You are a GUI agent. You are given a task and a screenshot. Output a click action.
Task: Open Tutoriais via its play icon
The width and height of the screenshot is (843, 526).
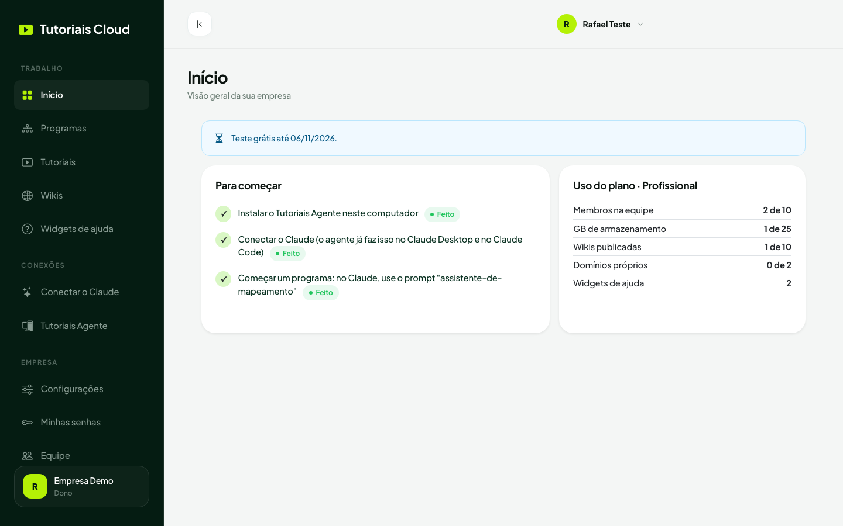click(x=28, y=162)
